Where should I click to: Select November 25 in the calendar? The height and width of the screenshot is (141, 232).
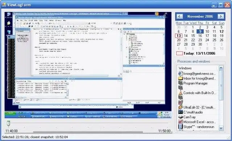214,40
